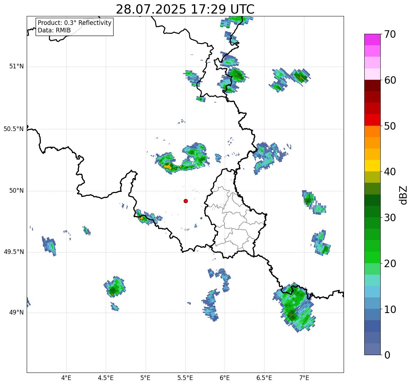This screenshot has height=385, width=412.
Task: Click the colorbar value 0
Action: point(387,355)
